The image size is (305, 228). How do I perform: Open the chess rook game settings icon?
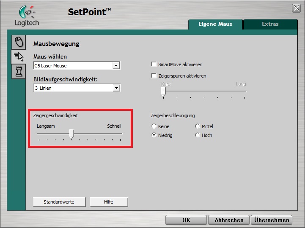(19, 72)
